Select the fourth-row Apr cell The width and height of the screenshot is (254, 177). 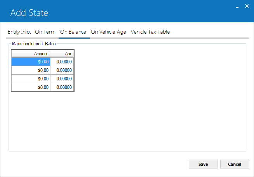tap(62, 87)
